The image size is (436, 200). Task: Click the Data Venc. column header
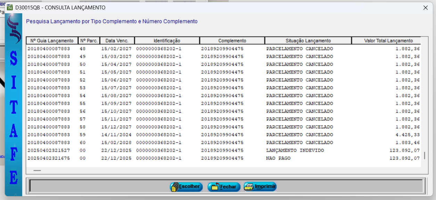(117, 41)
